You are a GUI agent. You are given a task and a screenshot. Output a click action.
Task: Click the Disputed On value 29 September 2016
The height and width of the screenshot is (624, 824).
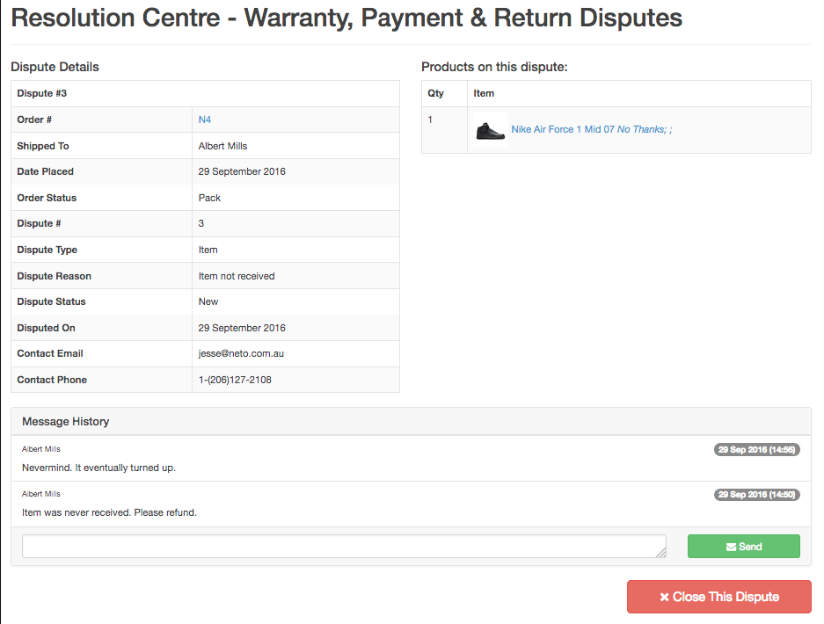click(x=242, y=328)
